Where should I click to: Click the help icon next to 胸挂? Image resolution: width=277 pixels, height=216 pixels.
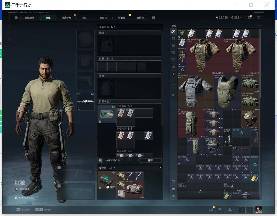(106, 33)
